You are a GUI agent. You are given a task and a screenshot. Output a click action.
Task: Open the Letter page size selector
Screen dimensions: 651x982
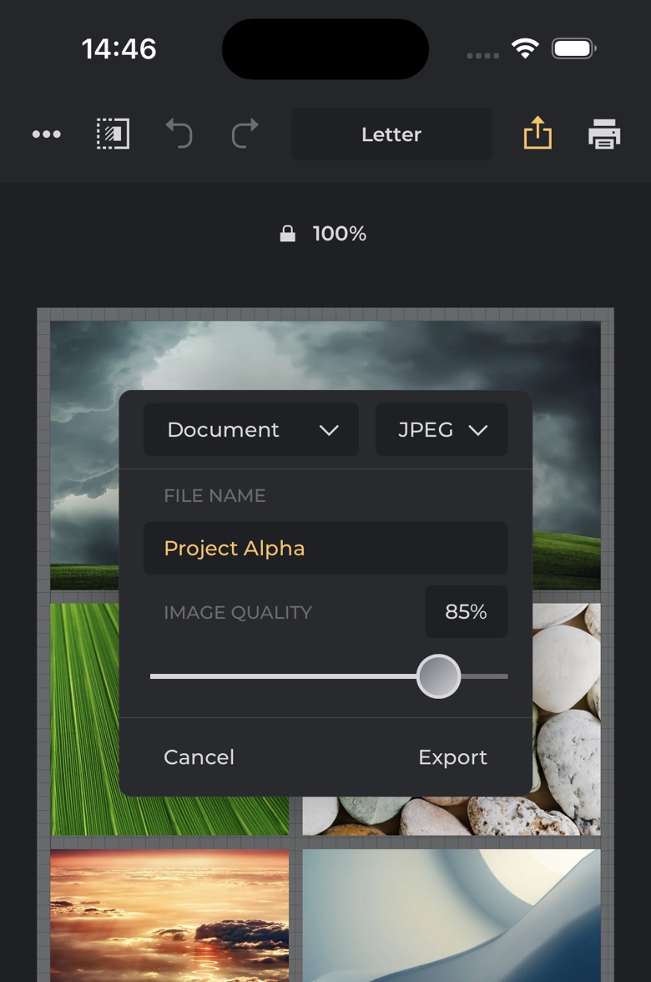click(x=391, y=134)
